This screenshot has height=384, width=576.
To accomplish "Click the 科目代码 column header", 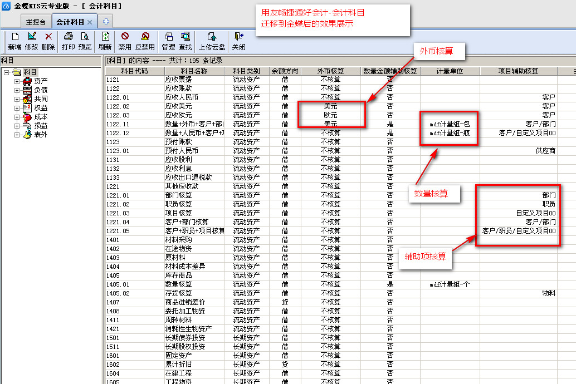I will point(134,71).
